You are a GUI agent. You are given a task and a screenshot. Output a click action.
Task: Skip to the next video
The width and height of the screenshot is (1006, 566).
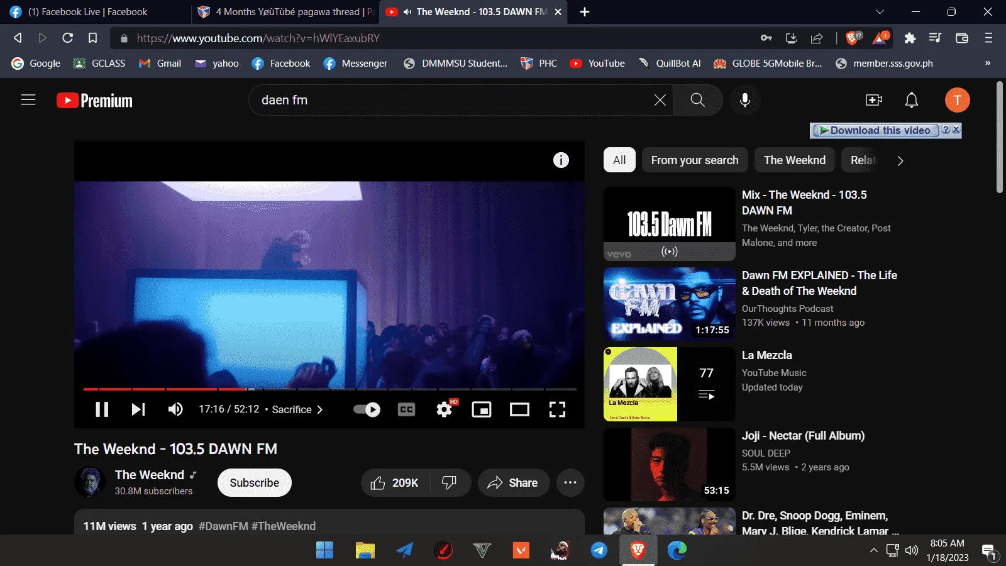click(138, 409)
